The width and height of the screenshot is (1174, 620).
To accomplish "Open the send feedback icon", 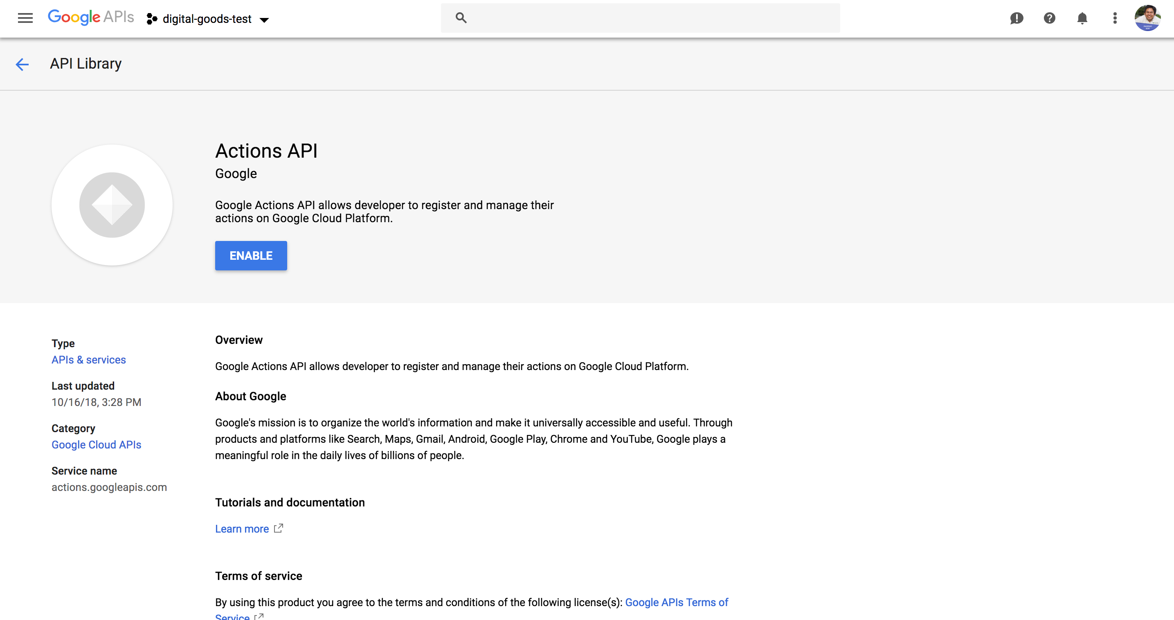I will pos(1017,18).
